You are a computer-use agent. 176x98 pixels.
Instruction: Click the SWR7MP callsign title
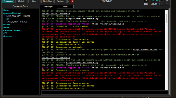tap(106, 1)
